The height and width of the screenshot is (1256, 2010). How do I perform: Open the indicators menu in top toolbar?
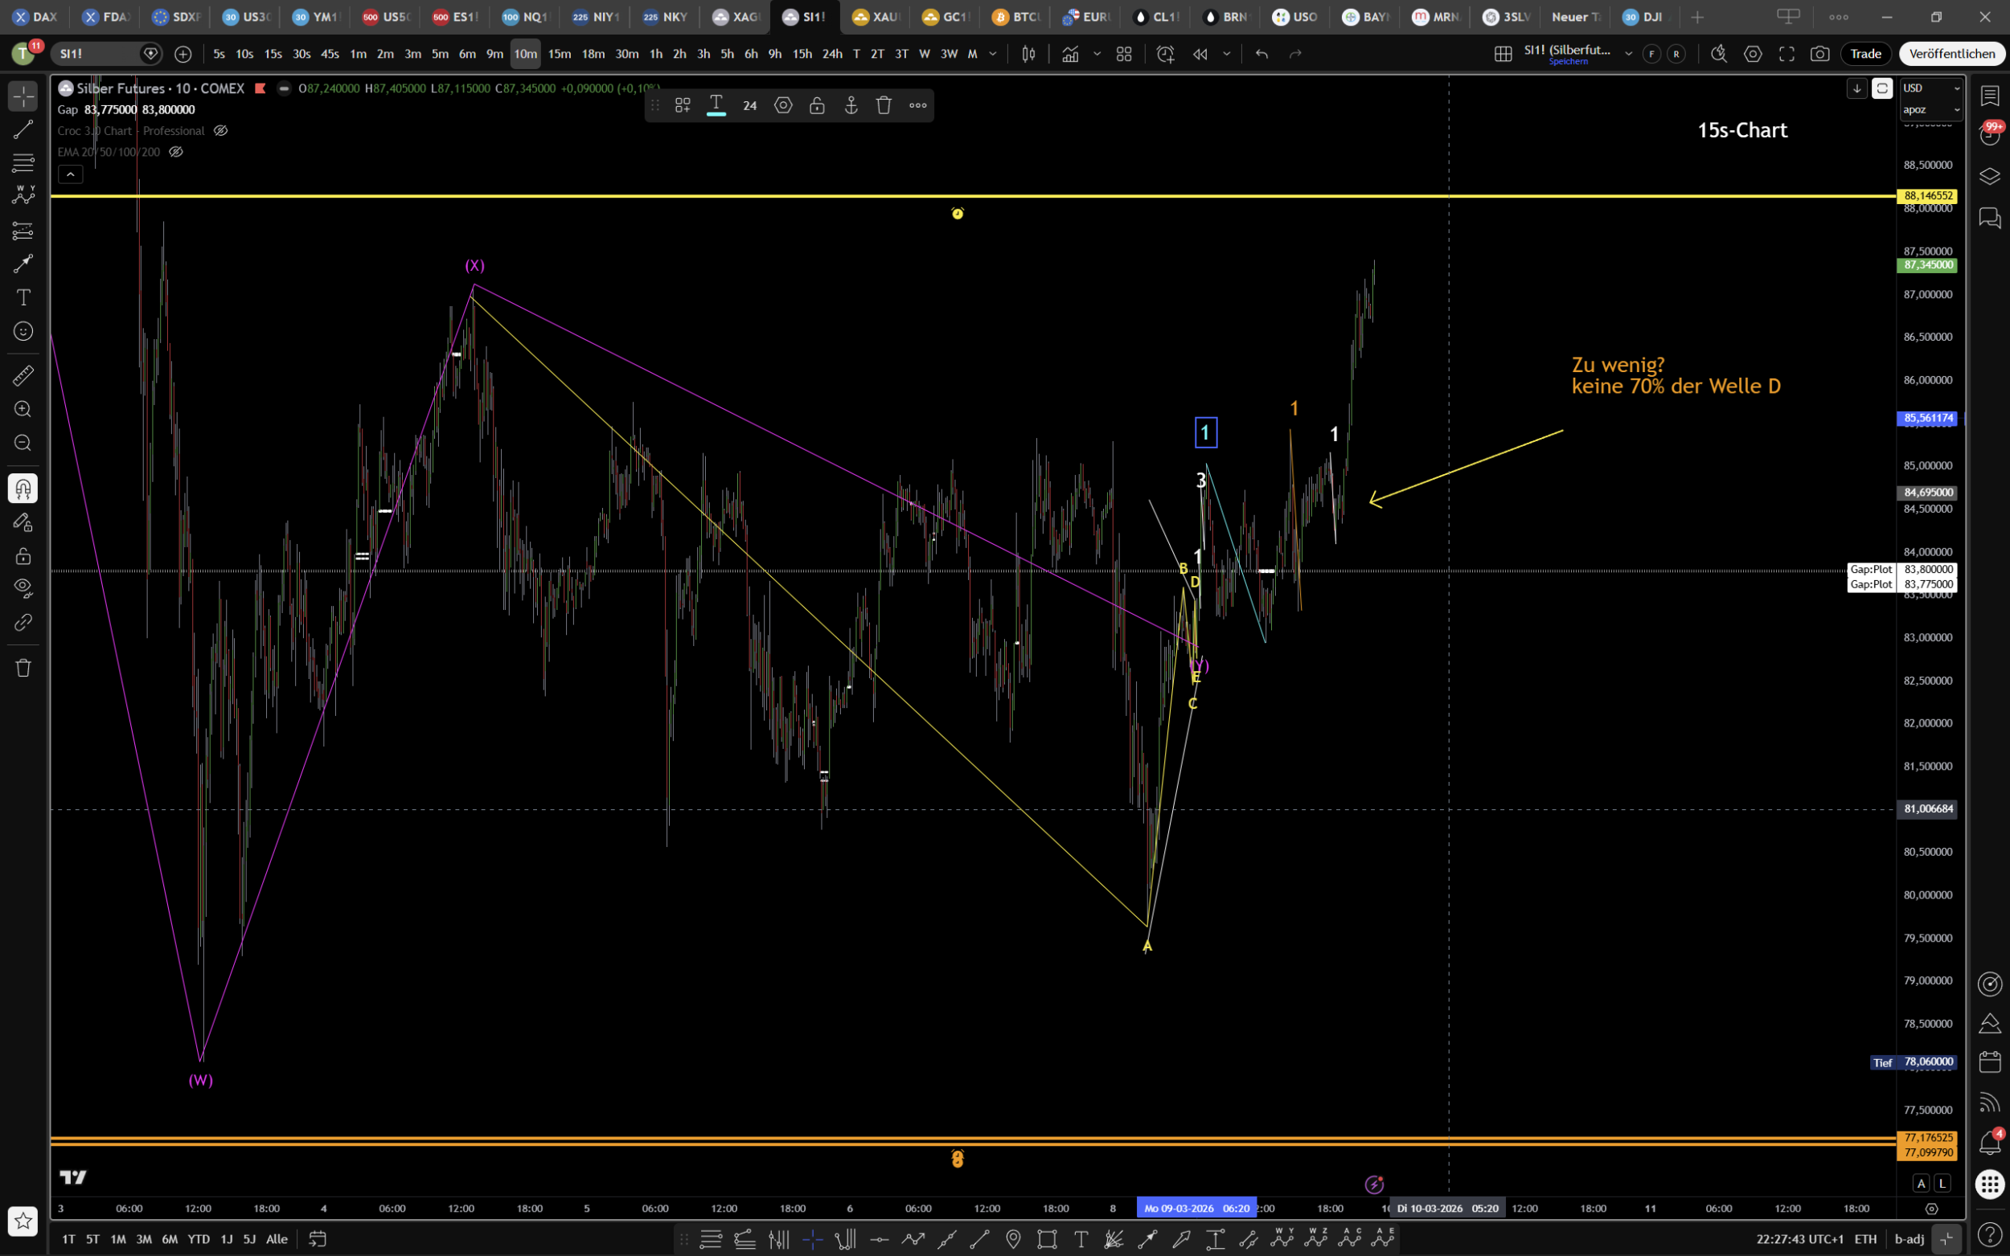(x=1070, y=54)
